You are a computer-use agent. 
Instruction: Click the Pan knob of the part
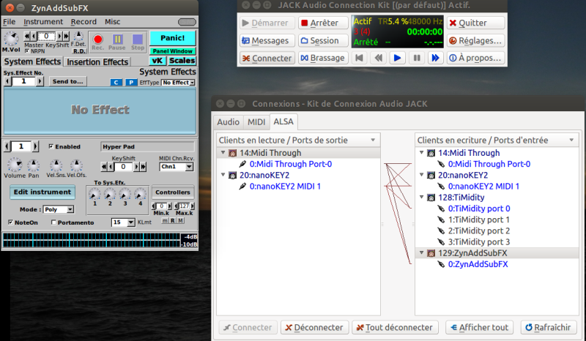pyautogui.click(x=33, y=165)
